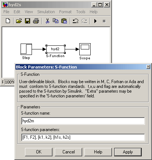Start simulation with the play button
152x160 pixels.
95,21
